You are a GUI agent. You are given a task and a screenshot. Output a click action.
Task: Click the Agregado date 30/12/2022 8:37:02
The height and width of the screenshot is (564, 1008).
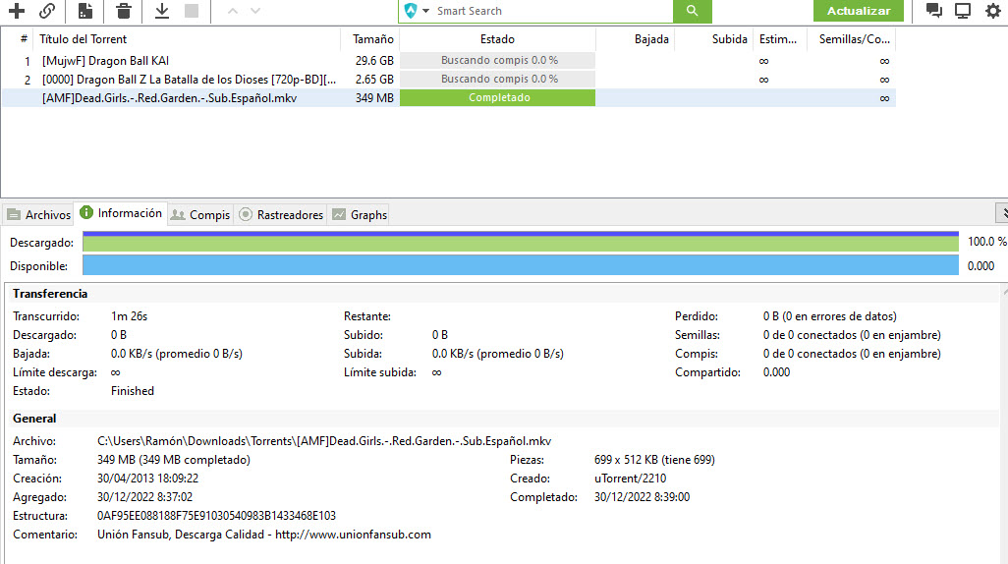(x=144, y=497)
